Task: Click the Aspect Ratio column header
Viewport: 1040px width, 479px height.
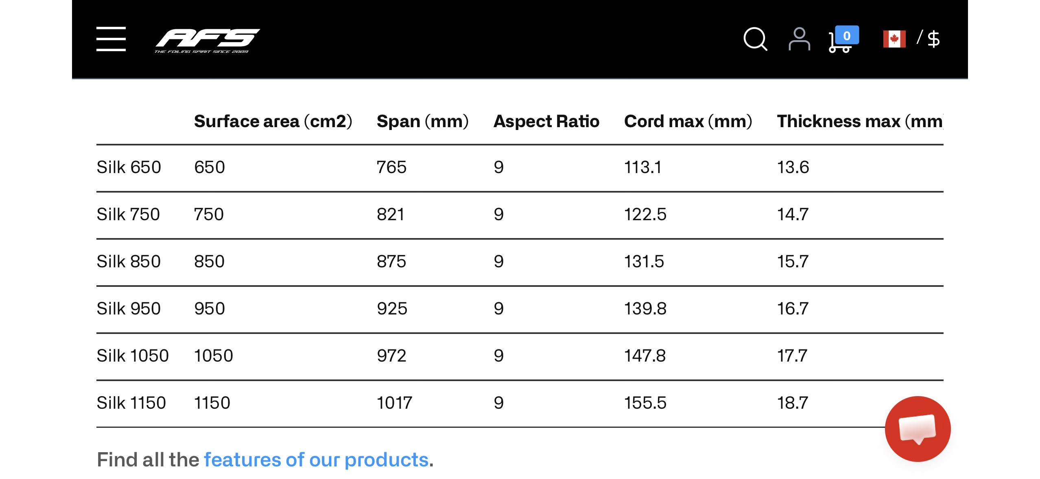Action: [x=546, y=121]
